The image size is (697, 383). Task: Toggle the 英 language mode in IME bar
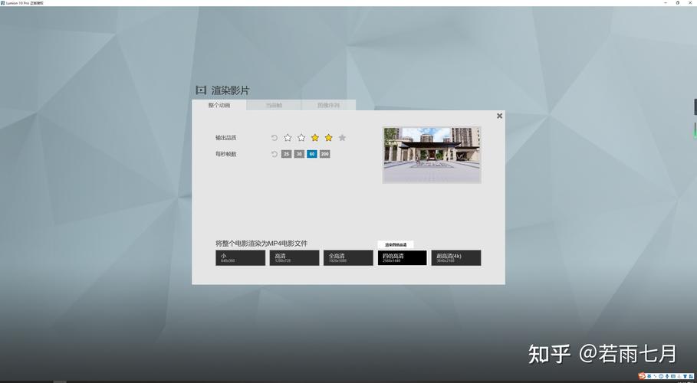pos(649,376)
